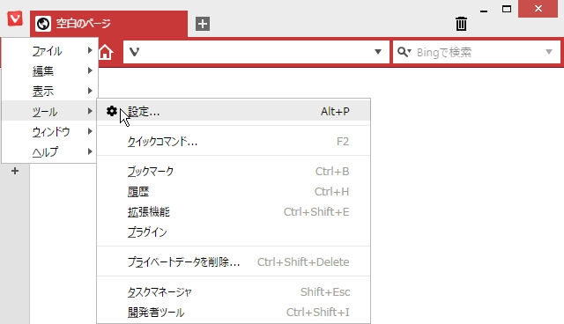This screenshot has width=564, height=324.
Task: Close the browser window
Action: (x=538, y=9)
